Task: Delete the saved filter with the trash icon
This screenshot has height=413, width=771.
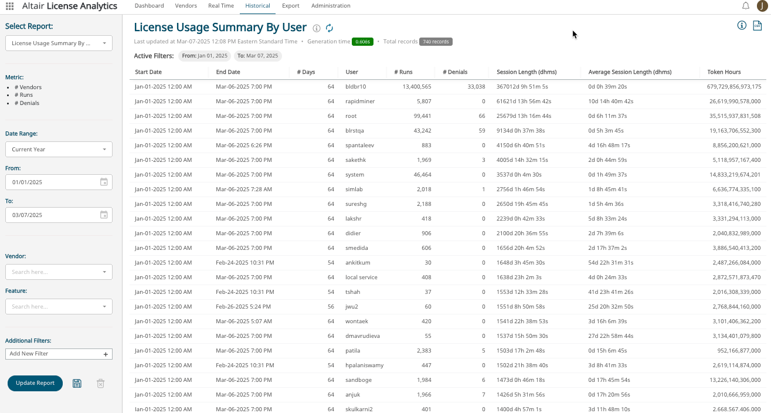Action: 100,383
